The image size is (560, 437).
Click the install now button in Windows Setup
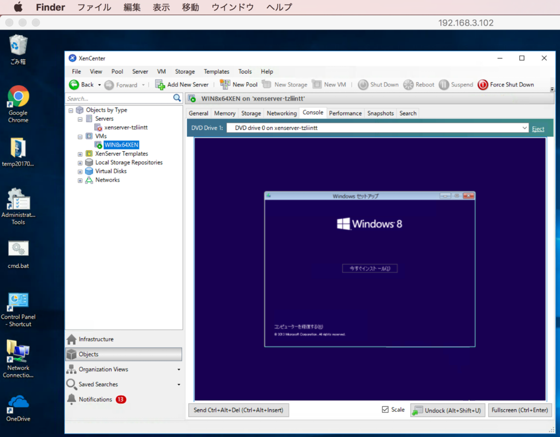(370, 268)
